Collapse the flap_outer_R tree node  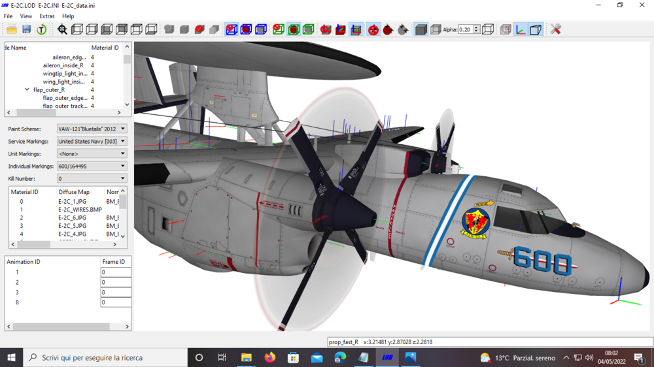click(x=27, y=89)
